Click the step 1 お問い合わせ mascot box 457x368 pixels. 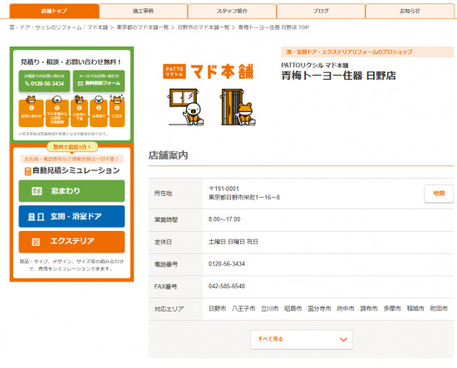point(32,112)
